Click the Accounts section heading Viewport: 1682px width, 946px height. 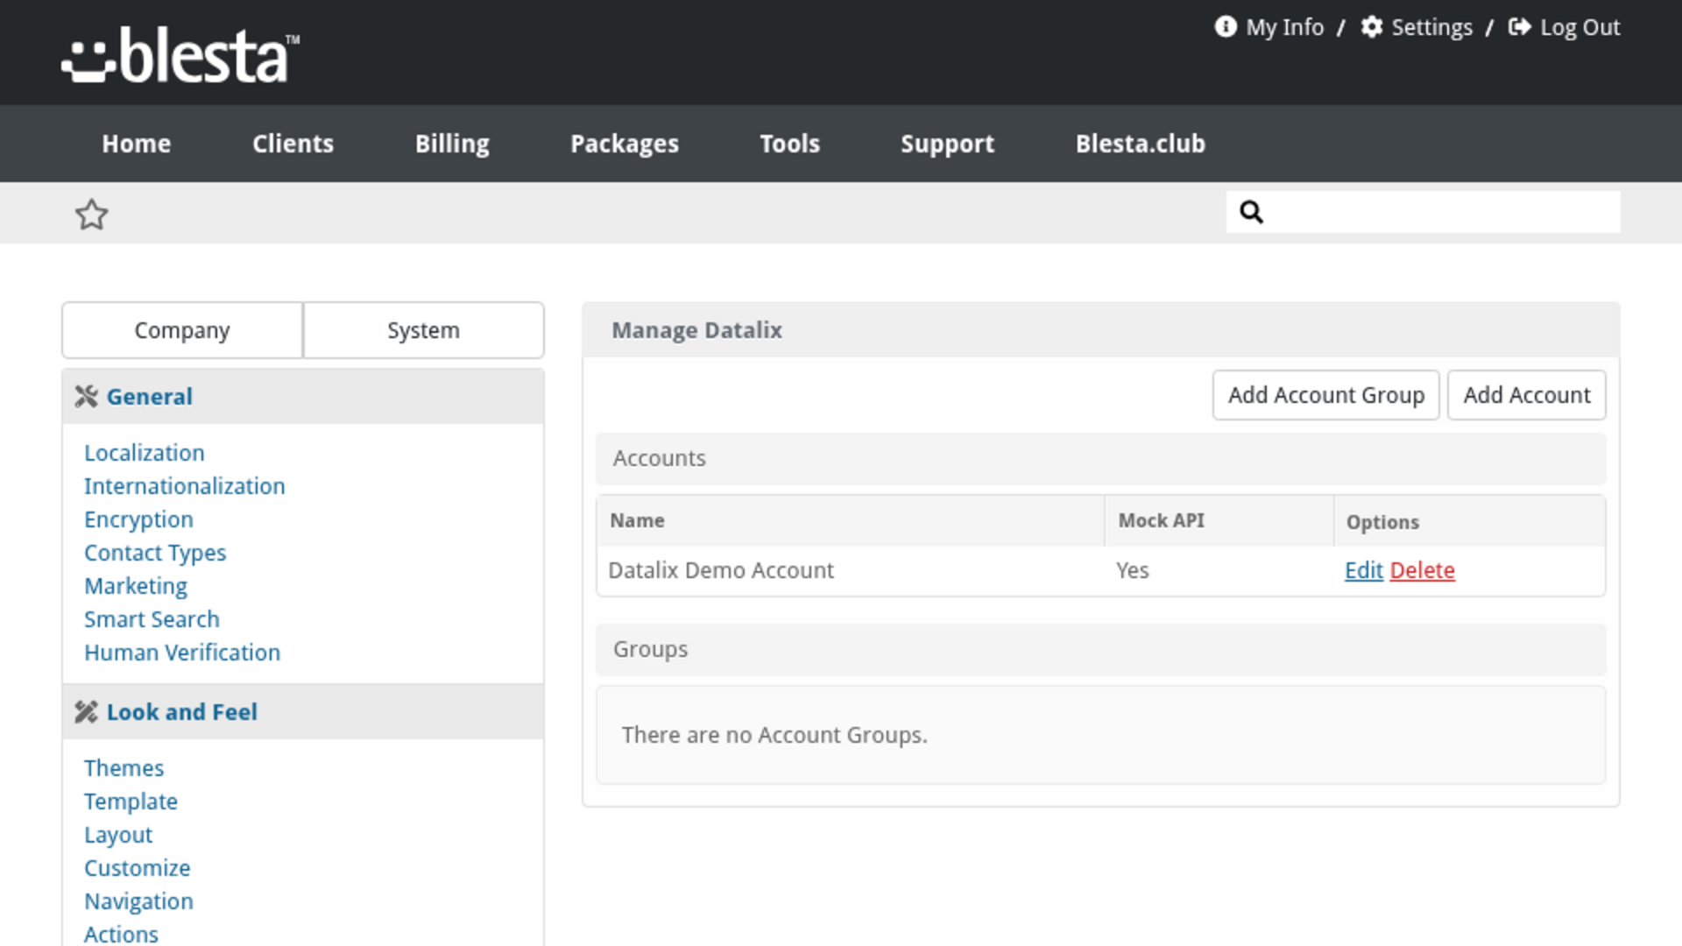659,458
